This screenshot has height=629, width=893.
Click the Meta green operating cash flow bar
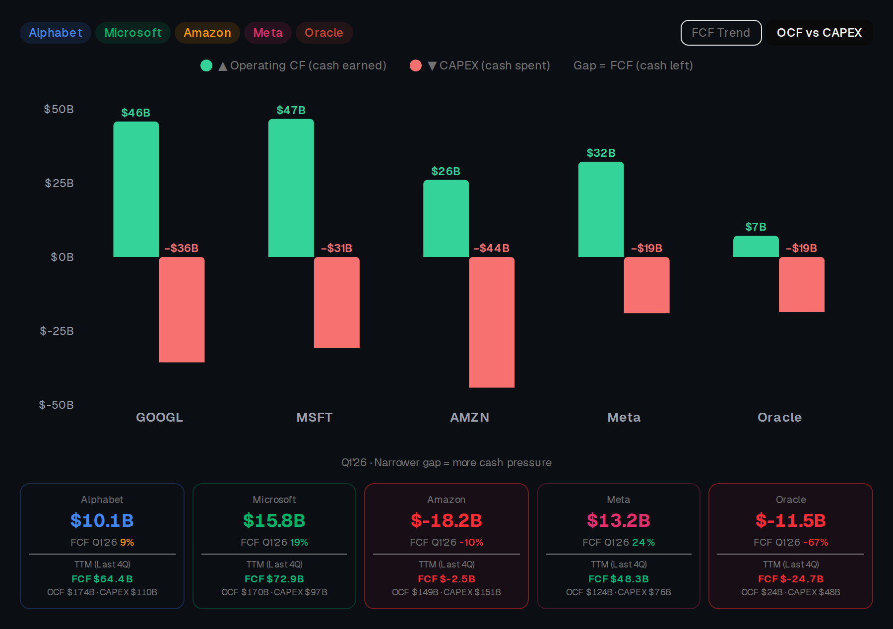pyautogui.click(x=601, y=209)
